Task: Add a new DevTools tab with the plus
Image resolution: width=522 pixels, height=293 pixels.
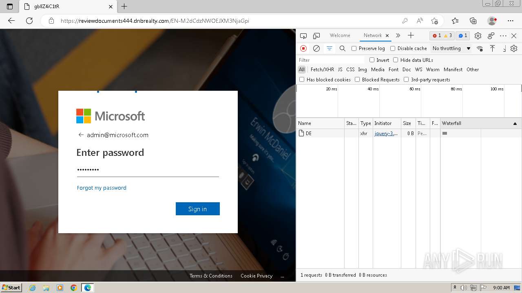Action: [411, 35]
